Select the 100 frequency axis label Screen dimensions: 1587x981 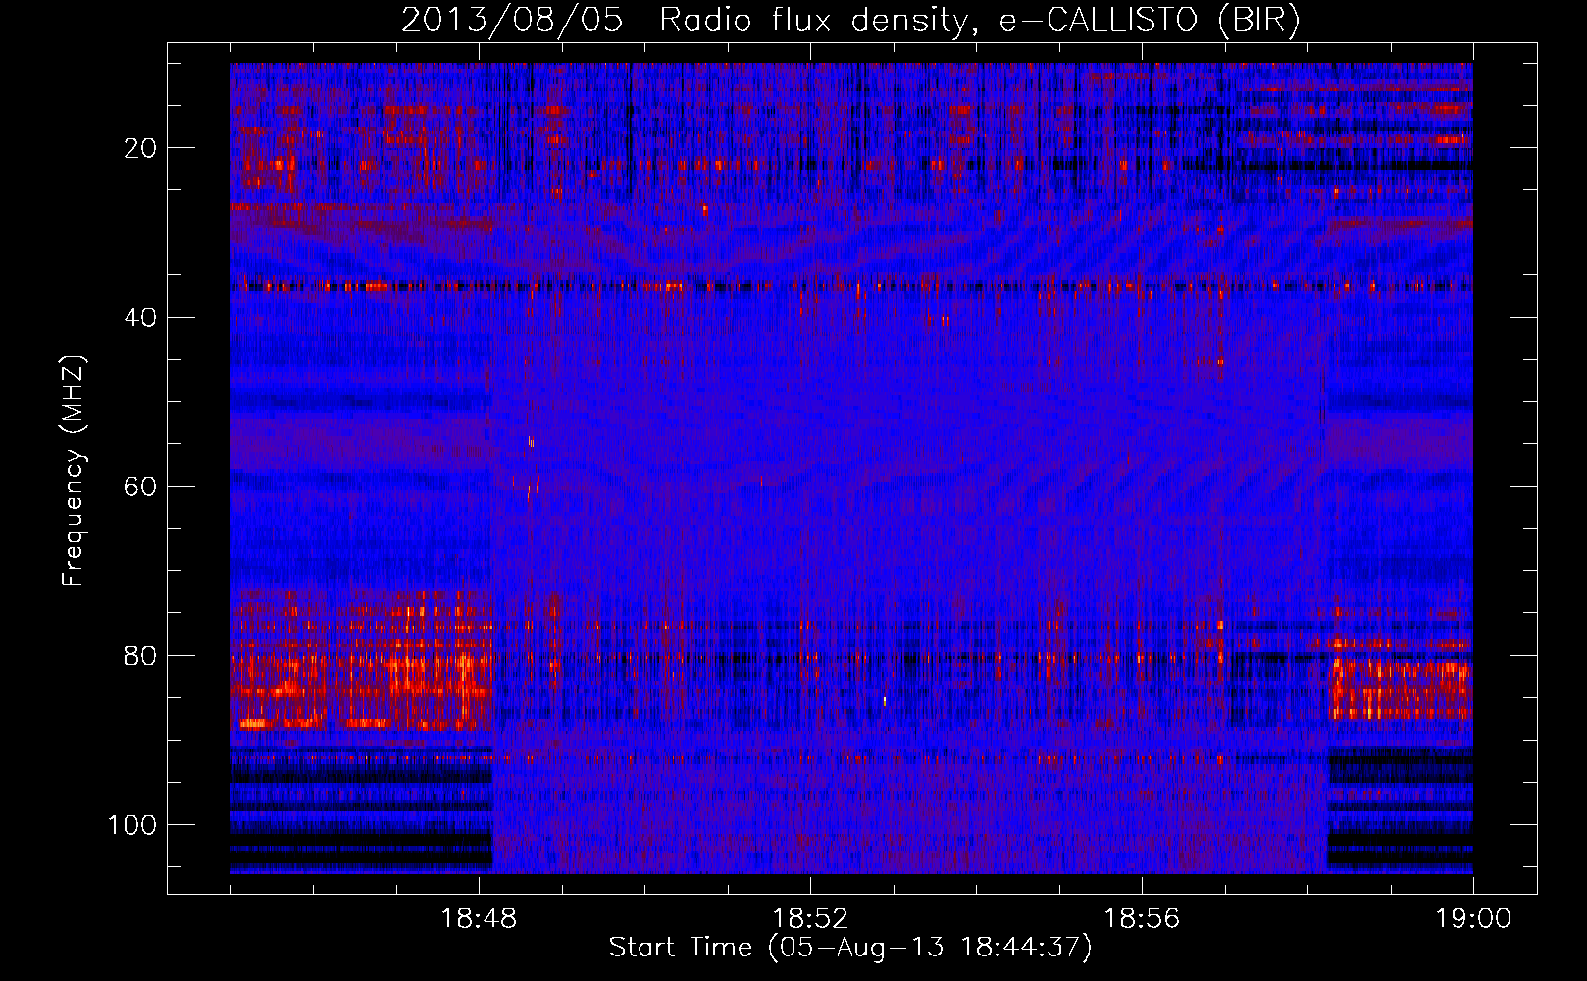click(132, 825)
